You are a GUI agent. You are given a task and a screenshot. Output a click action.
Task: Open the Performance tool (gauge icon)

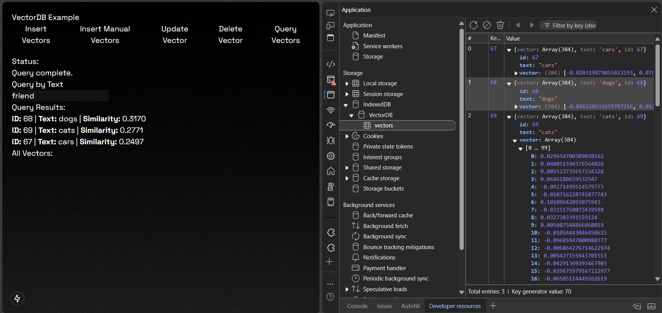coord(331,125)
